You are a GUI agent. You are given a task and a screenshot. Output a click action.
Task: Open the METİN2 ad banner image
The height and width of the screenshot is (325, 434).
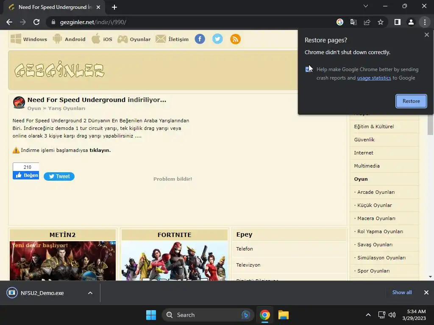pos(63,261)
